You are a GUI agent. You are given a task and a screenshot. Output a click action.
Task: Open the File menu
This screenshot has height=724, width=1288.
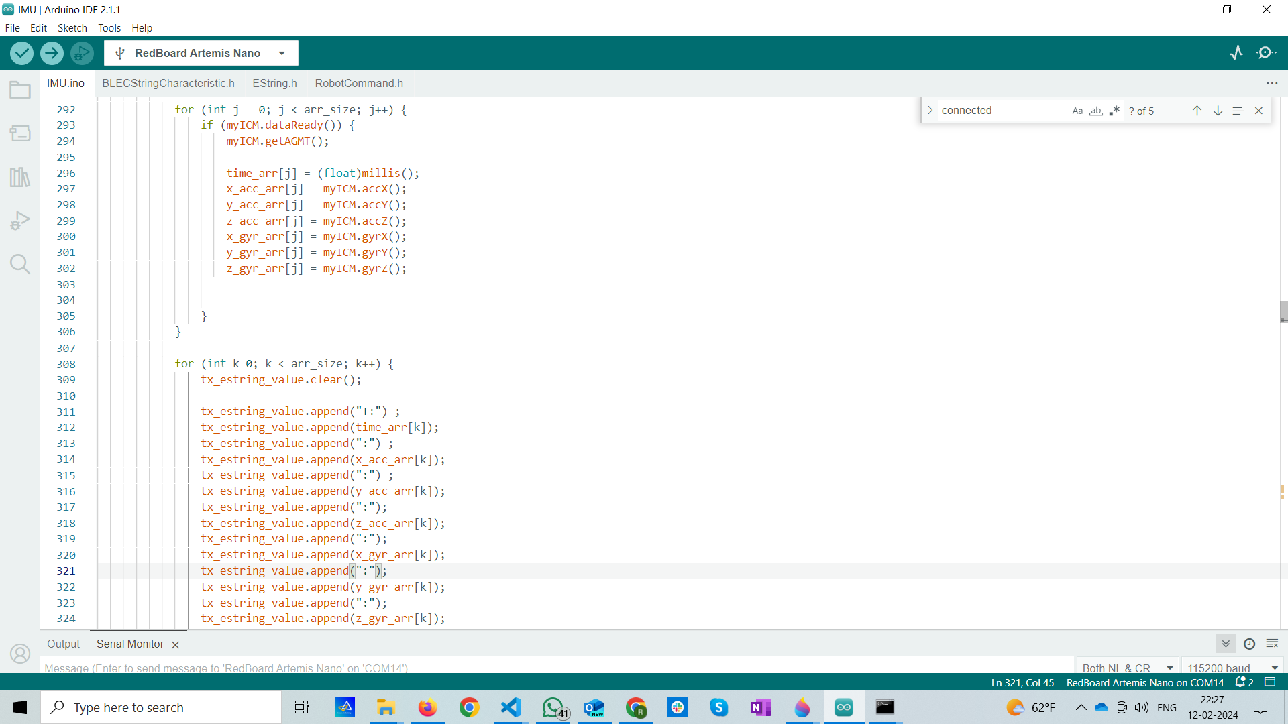point(12,28)
